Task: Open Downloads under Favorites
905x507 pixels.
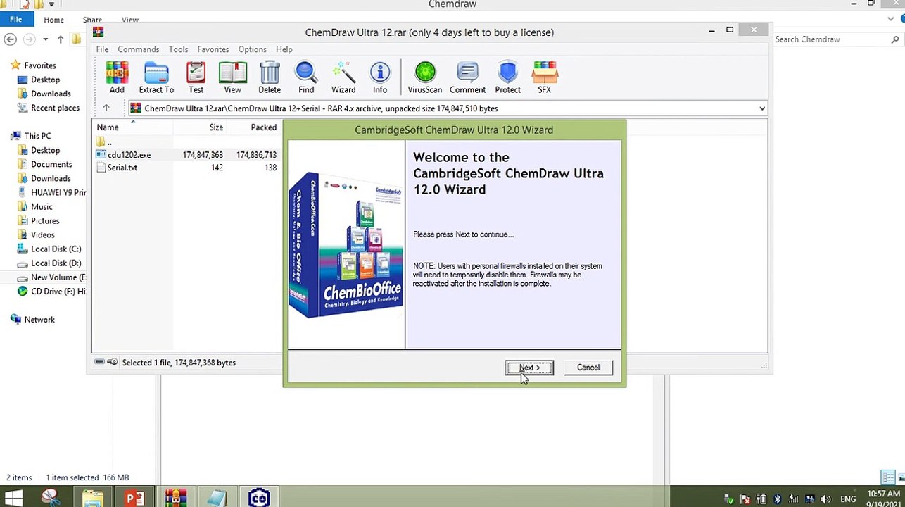Action: click(x=51, y=94)
